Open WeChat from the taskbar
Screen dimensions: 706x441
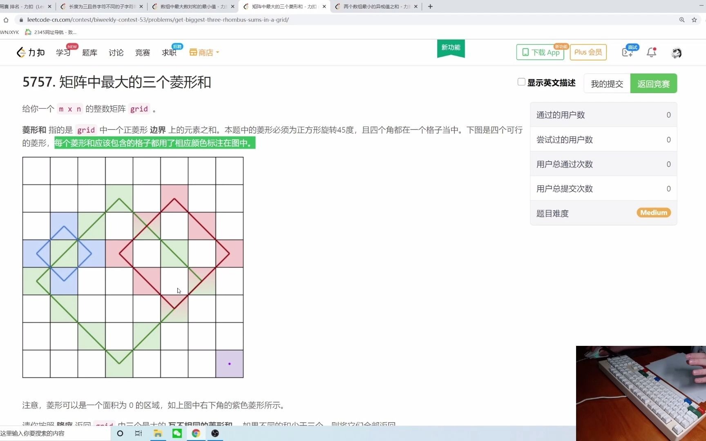[x=176, y=434]
